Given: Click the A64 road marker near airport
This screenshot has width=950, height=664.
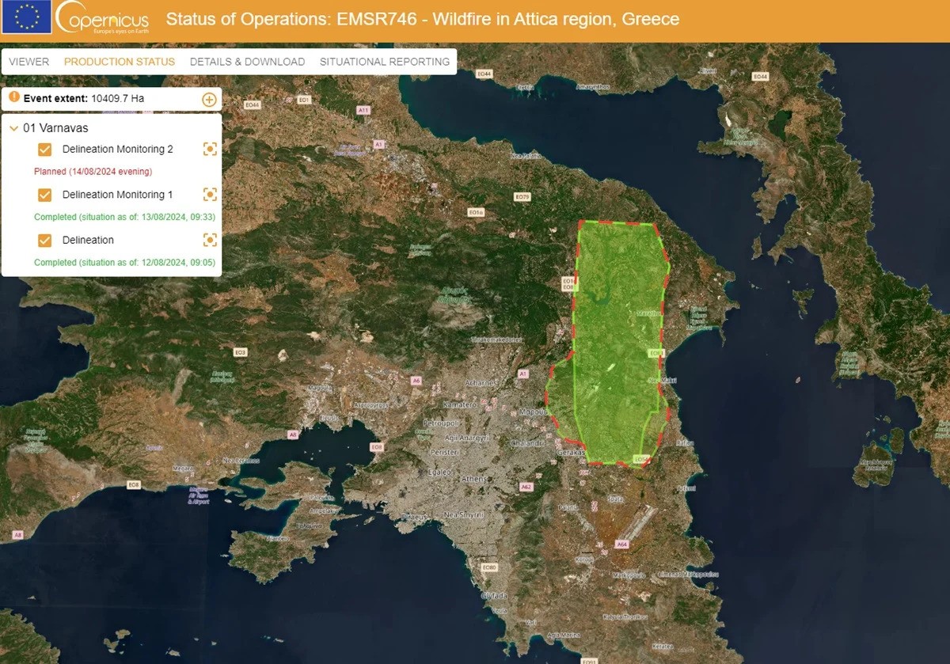Looking at the screenshot, I should [621, 544].
